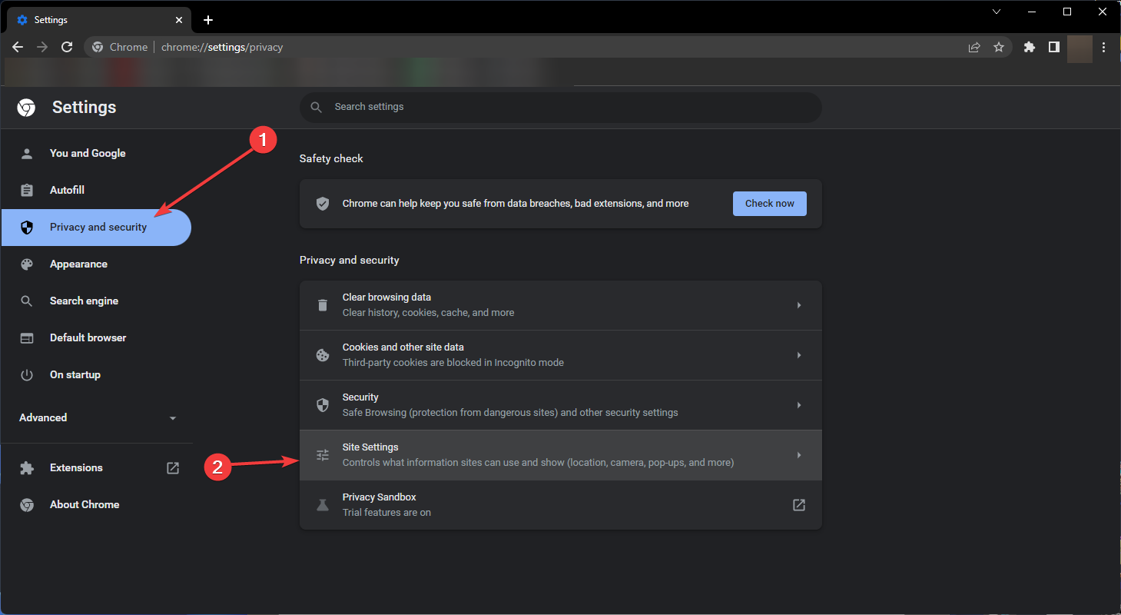Open a new tab with the plus button

[x=208, y=20]
